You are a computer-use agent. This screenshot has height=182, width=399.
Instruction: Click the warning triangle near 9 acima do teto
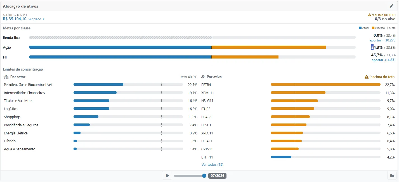(367, 77)
